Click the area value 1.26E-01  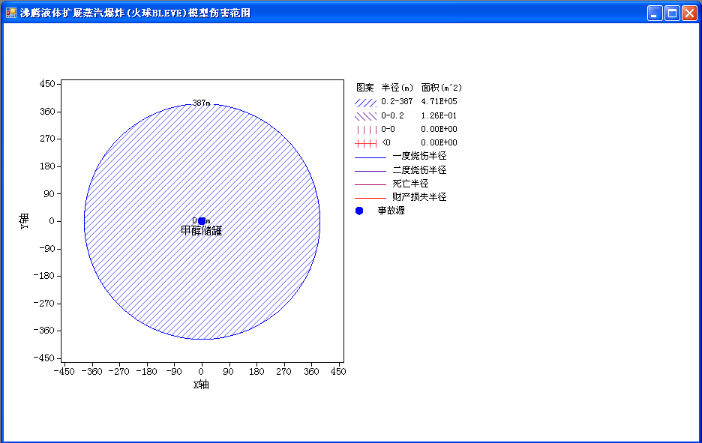click(x=439, y=115)
